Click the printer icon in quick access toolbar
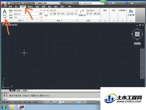The width and height of the screenshot is (146, 110). point(23,3)
